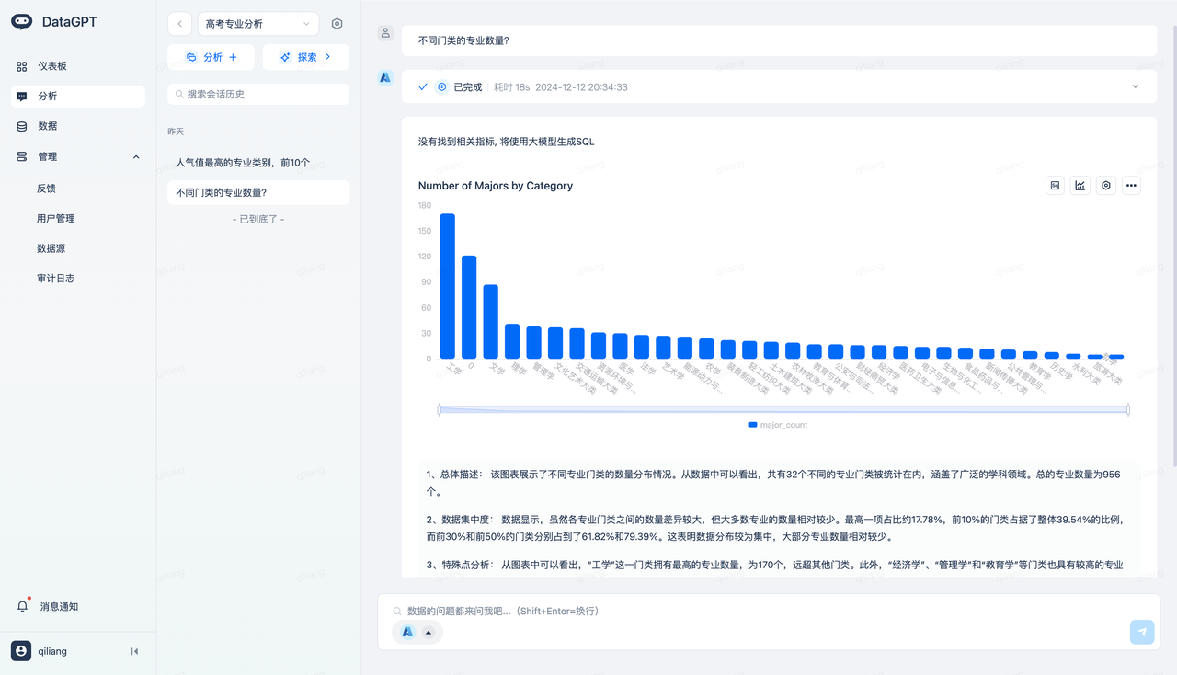Open the chart type icon above the chart
This screenshot has width=1177, height=675.
pos(1080,186)
